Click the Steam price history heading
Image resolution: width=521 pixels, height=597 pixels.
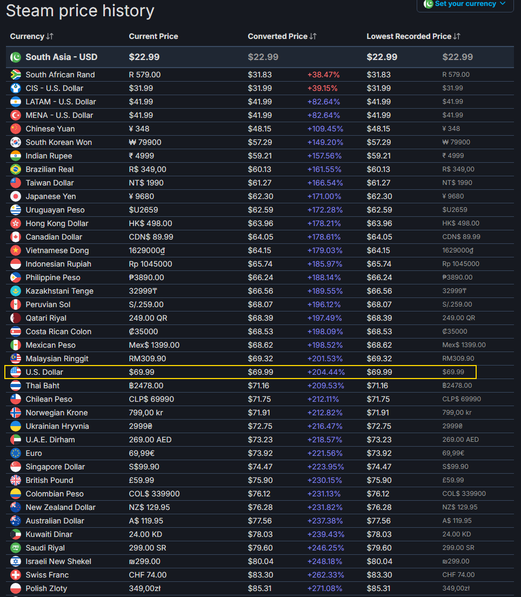(x=80, y=10)
